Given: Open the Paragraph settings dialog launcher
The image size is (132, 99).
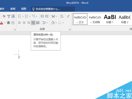Looking at the screenshot, I should pos(70,30).
